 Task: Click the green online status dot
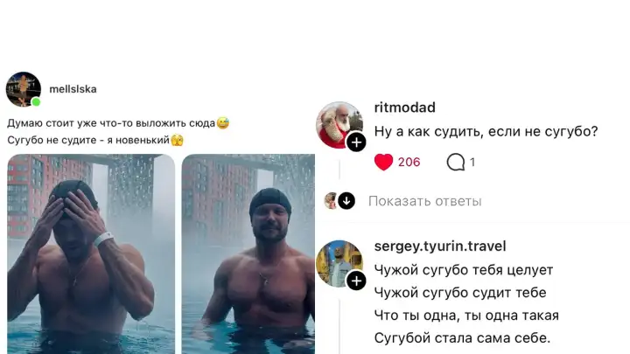tap(36, 102)
